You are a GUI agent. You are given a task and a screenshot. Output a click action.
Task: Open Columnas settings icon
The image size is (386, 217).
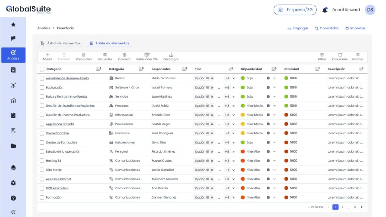click(x=340, y=55)
